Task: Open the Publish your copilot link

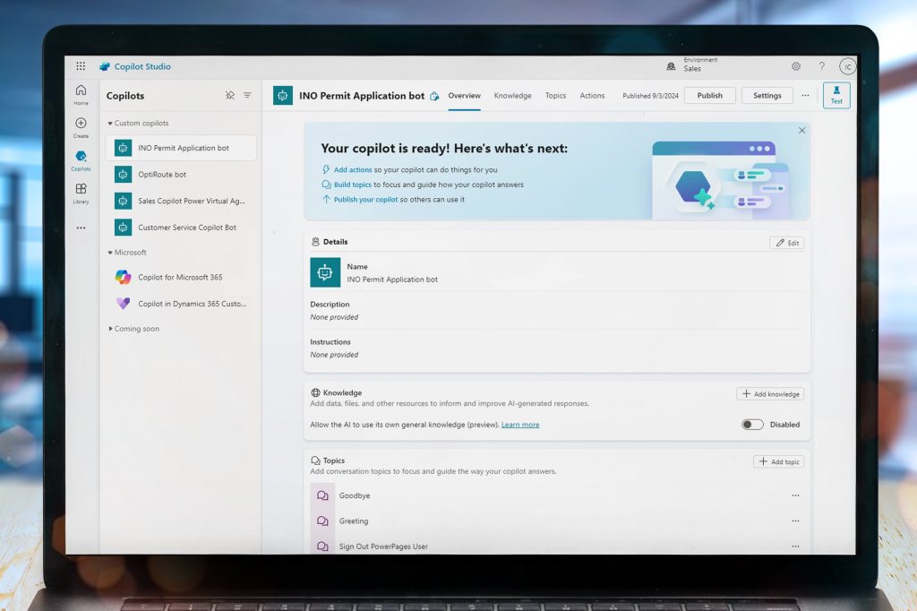Action: [365, 200]
